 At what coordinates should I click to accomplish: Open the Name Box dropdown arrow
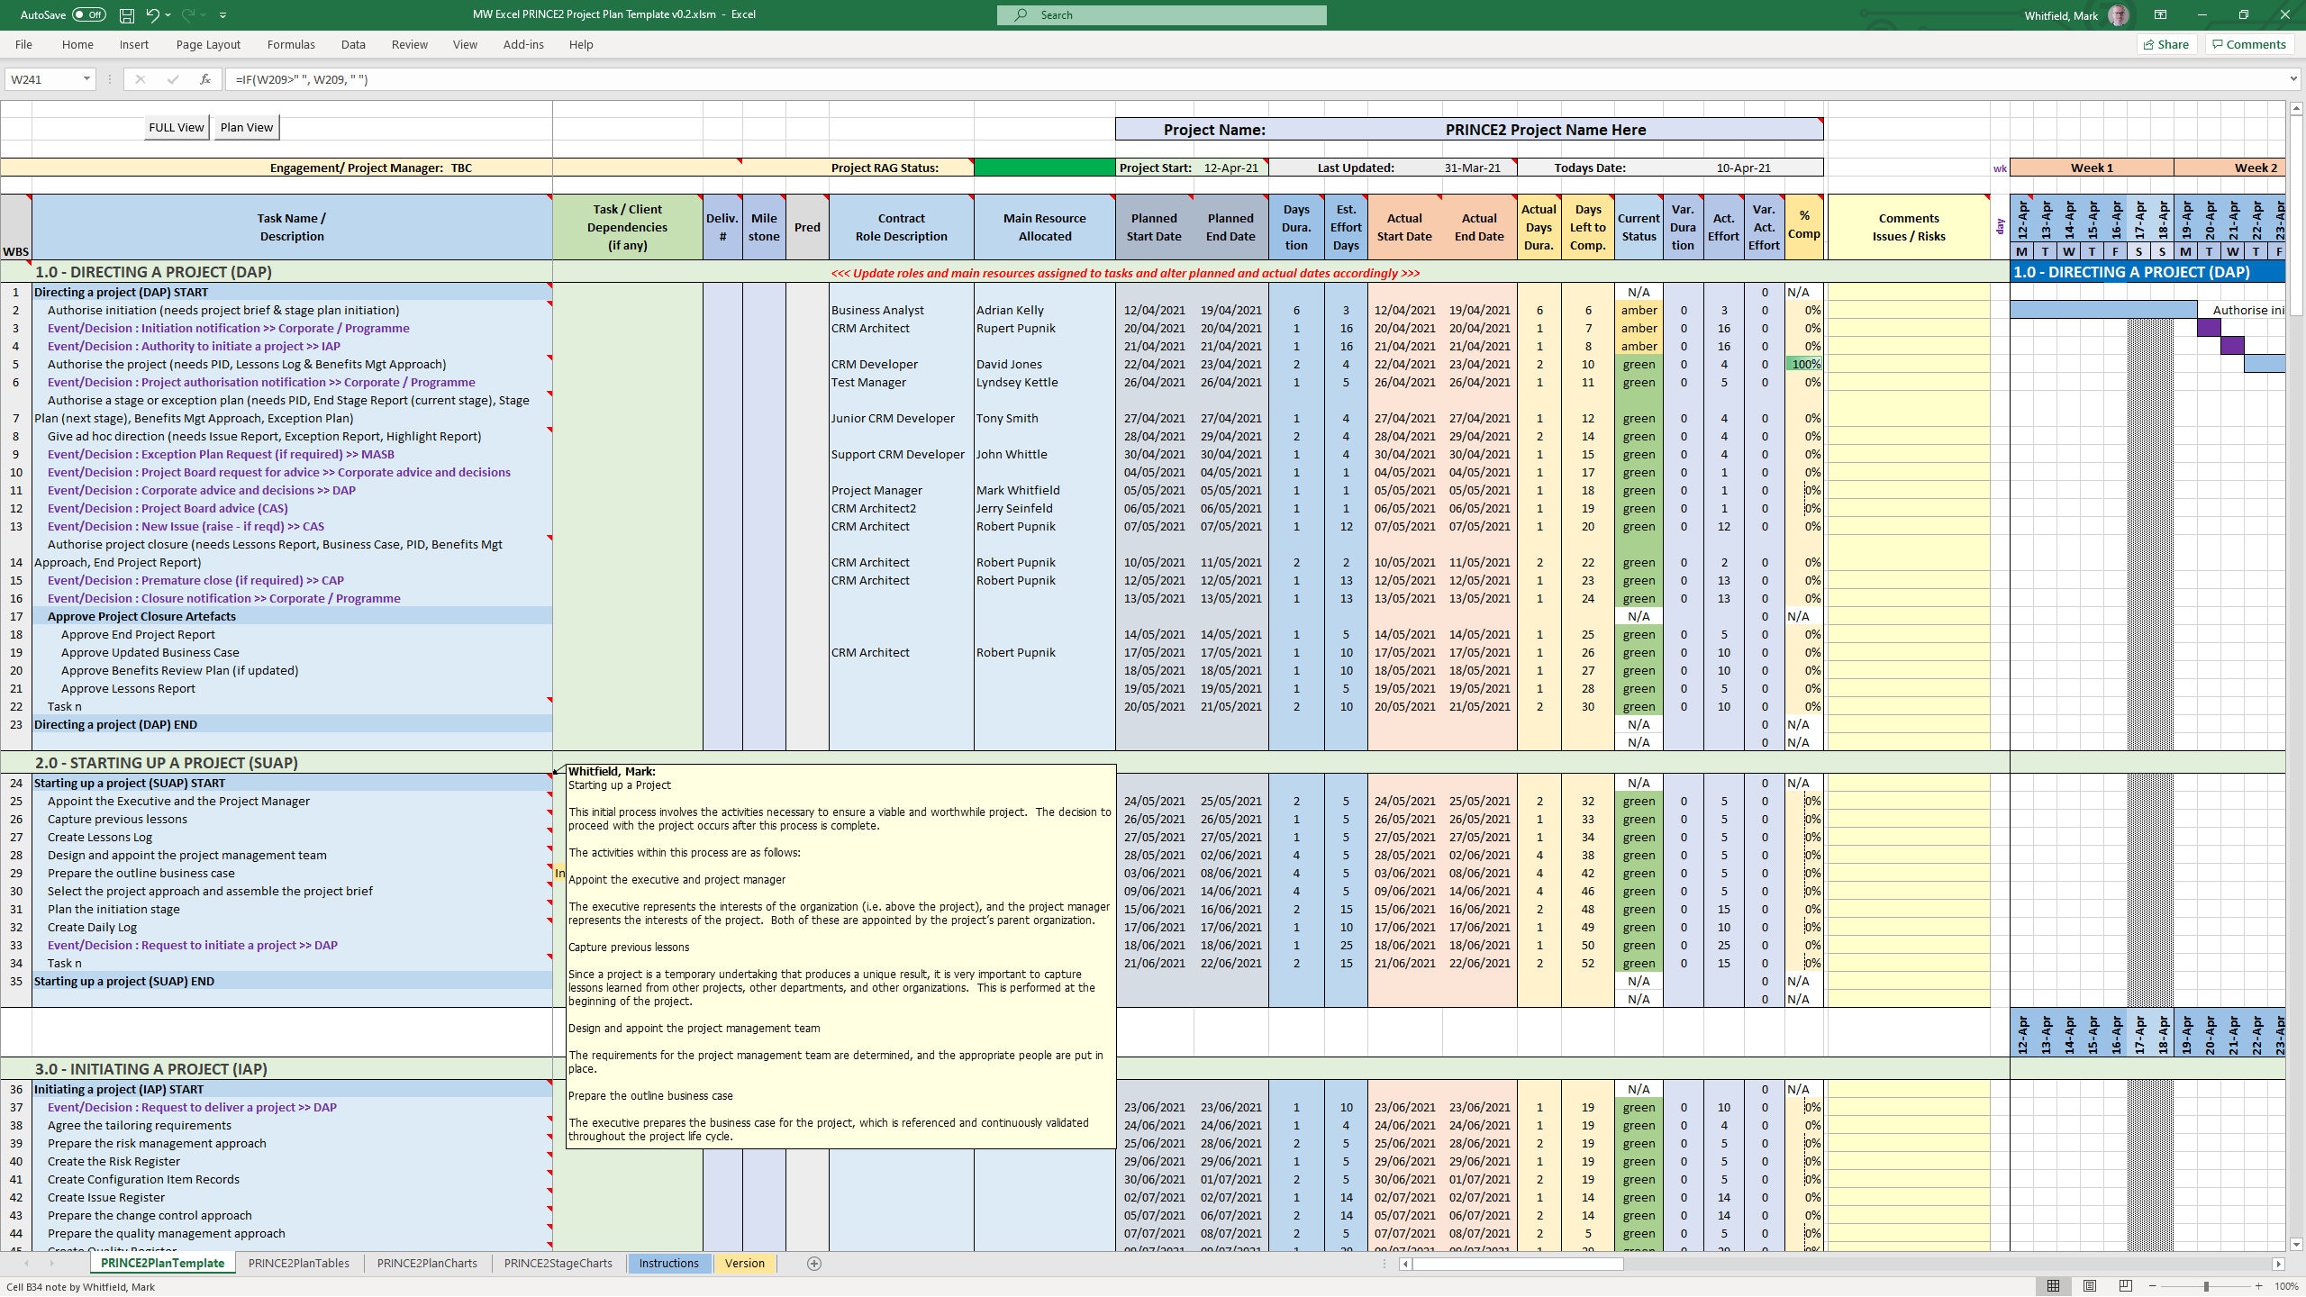coord(86,79)
